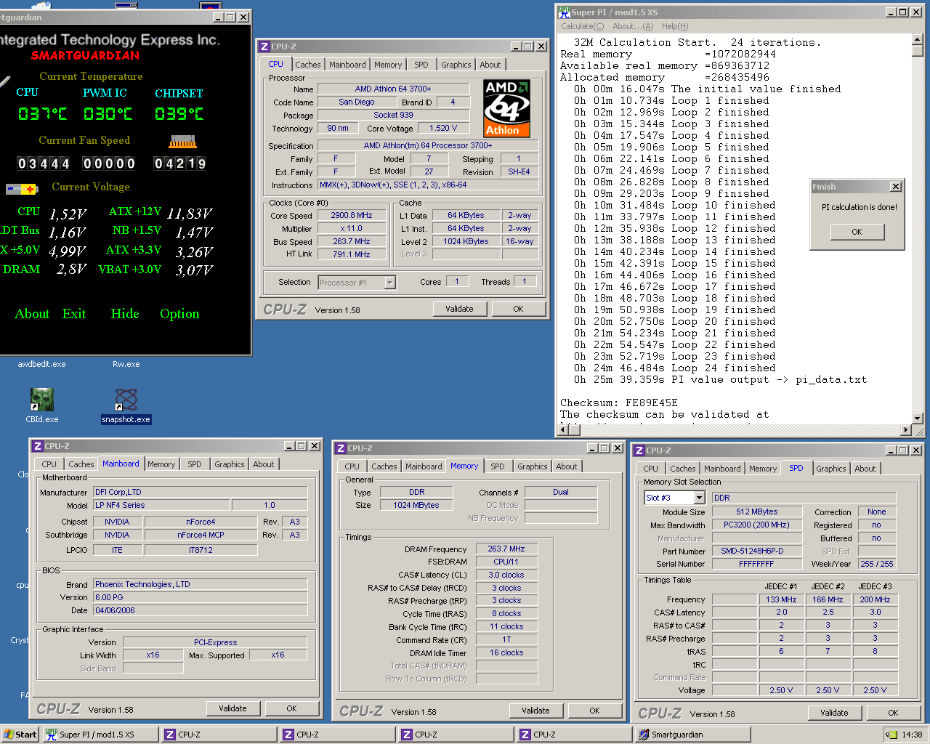Image resolution: width=930 pixels, height=744 pixels.
Task: Click the BIOS date field 04/06/2006
Action: tap(200, 610)
